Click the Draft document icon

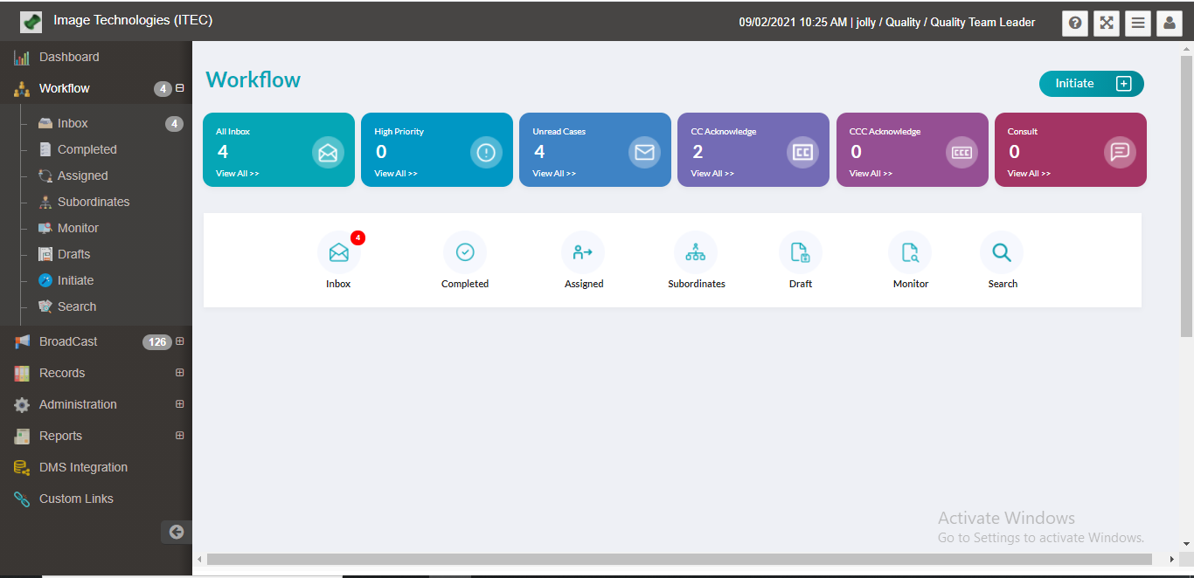801,251
